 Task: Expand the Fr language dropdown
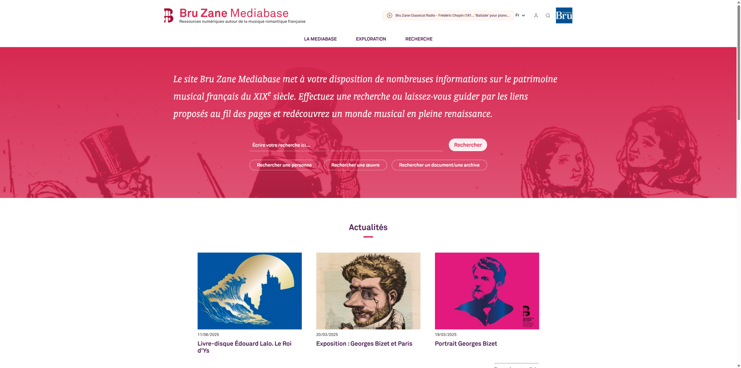pos(520,15)
